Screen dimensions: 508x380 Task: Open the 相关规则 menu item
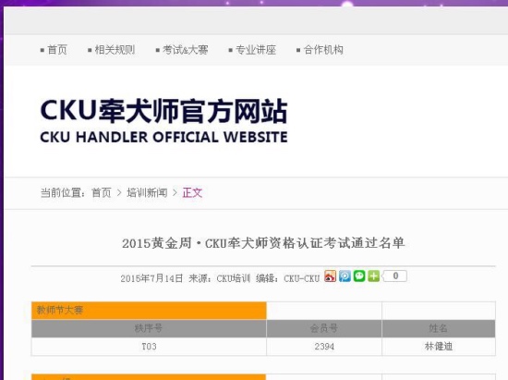tap(115, 50)
